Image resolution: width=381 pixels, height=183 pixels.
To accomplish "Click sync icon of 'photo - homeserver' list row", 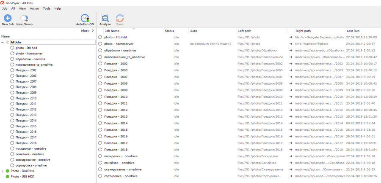I will (100, 44).
